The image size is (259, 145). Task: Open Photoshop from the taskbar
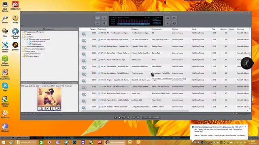pyautogui.click(x=74, y=142)
